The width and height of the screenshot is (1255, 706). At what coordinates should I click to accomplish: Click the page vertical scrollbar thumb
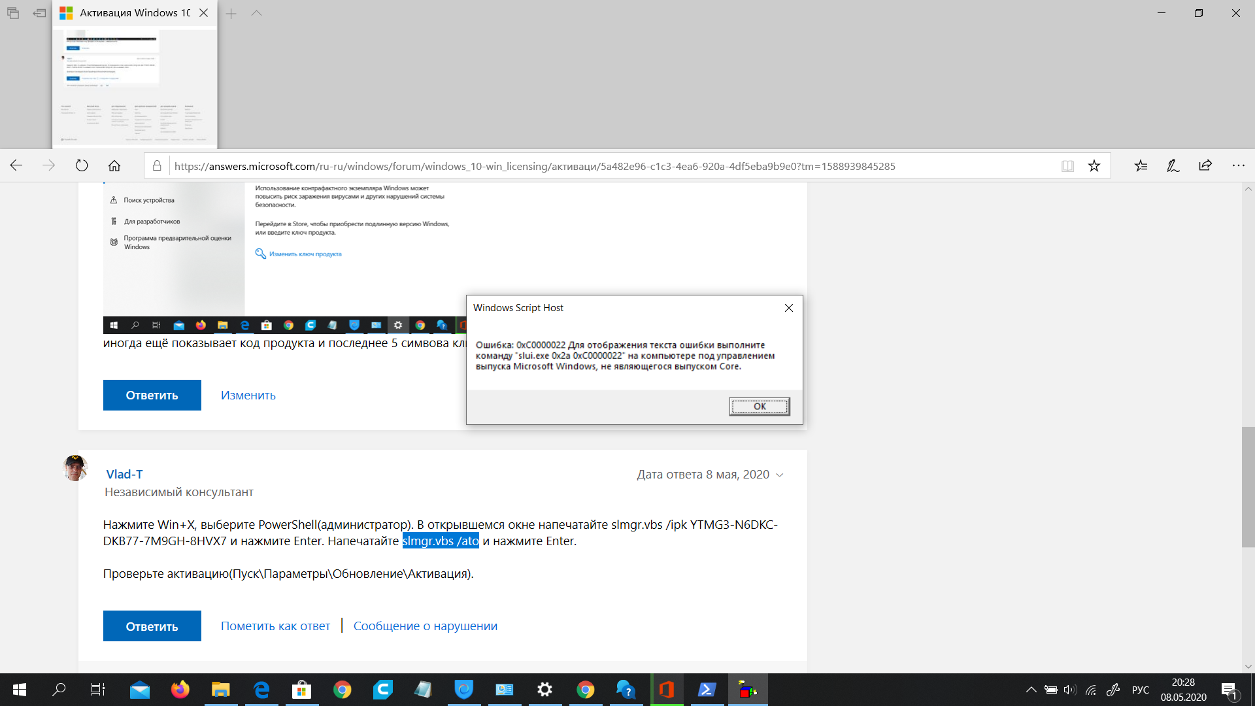pyautogui.click(x=1248, y=487)
